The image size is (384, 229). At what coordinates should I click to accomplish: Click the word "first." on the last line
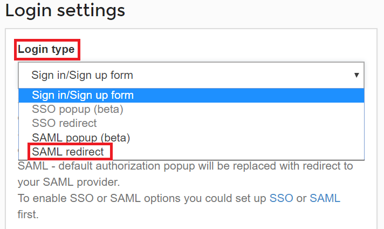click(x=28, y=214)
